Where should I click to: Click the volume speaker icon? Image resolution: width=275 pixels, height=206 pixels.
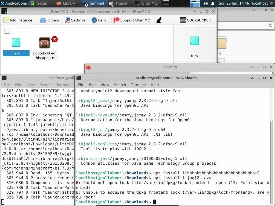(205, 3)
